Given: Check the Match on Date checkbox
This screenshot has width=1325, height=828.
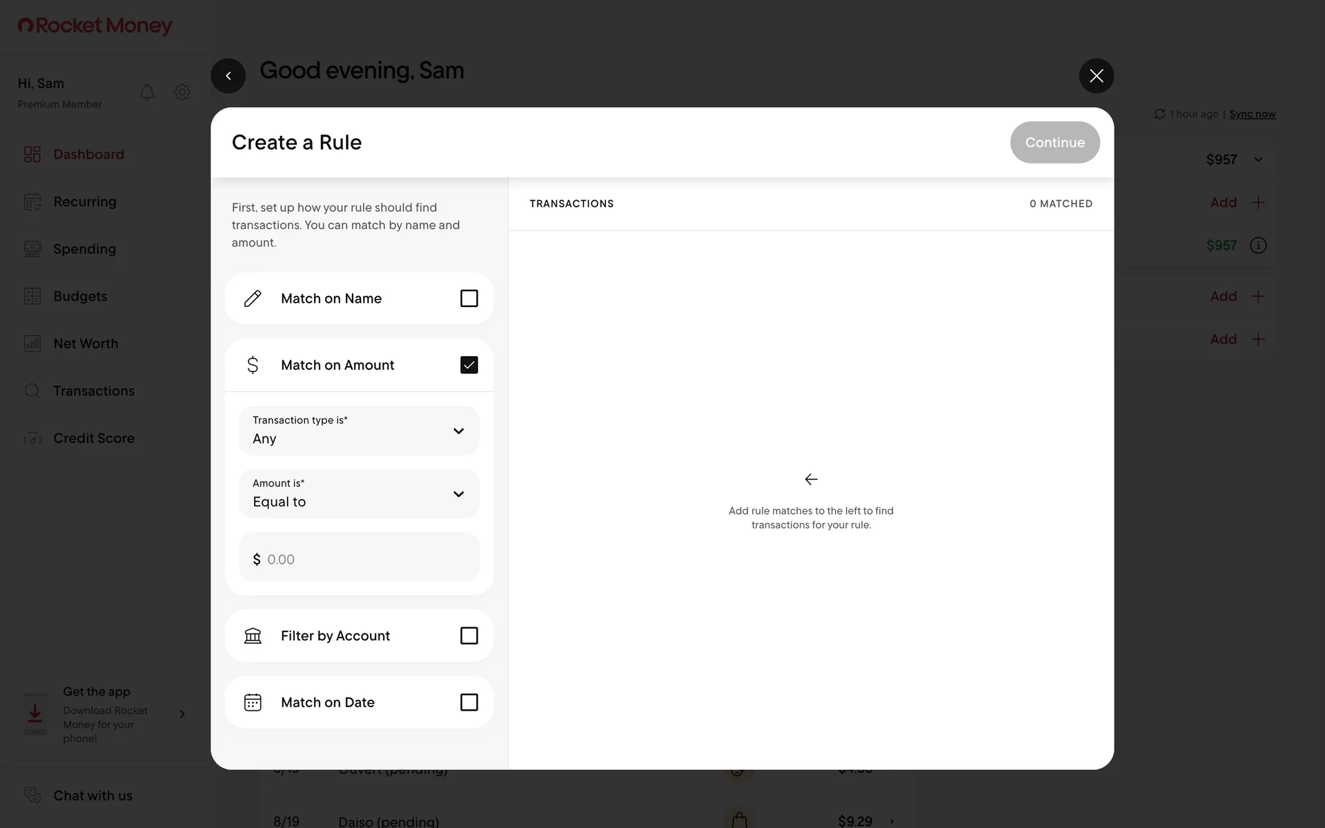Looking at the screenshot, I should pyautogui.click(x=469, y=702).
